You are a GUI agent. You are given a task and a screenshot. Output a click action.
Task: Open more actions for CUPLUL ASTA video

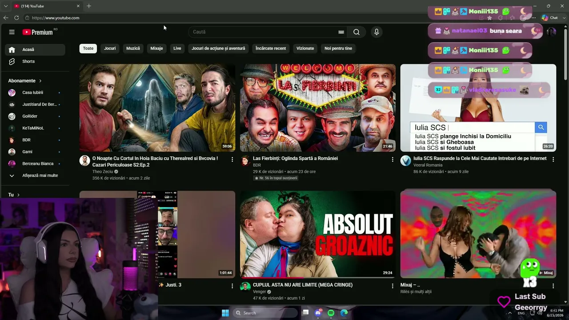(x=393, y=286)
